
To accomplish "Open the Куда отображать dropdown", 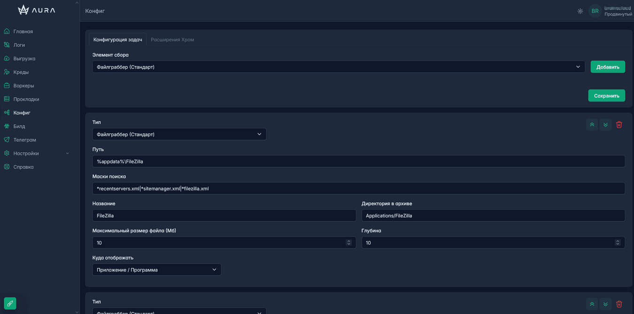I will [157, 269].
